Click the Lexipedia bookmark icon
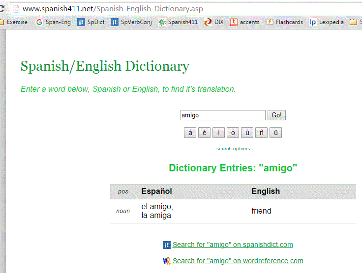This screenshot has height=273, width=362. click(x=313, y=22)
